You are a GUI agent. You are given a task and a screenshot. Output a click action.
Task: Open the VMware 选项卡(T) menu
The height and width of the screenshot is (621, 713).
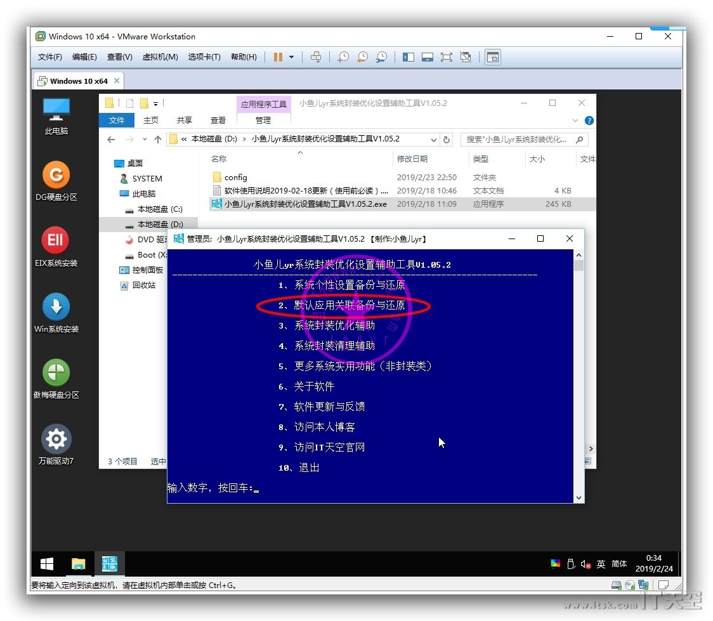(x=204, y=57)
